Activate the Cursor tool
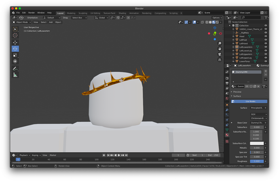 click(x=15, y=35)
